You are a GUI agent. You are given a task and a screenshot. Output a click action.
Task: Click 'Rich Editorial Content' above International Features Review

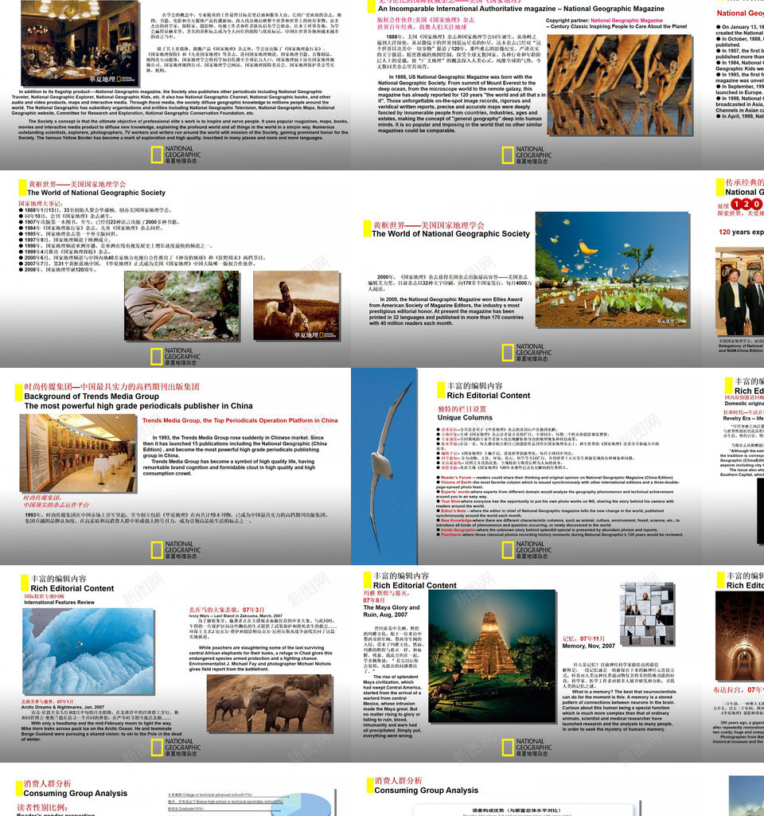(72, 588)
